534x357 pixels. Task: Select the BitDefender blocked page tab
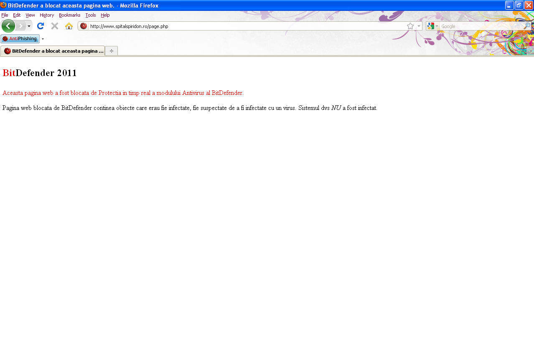tap(53, 51)
